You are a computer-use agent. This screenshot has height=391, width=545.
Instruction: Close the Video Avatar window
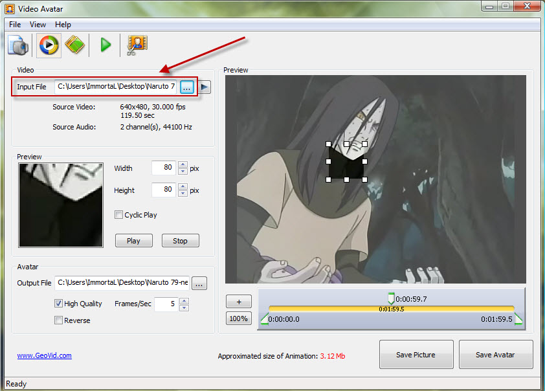point(527,6)
